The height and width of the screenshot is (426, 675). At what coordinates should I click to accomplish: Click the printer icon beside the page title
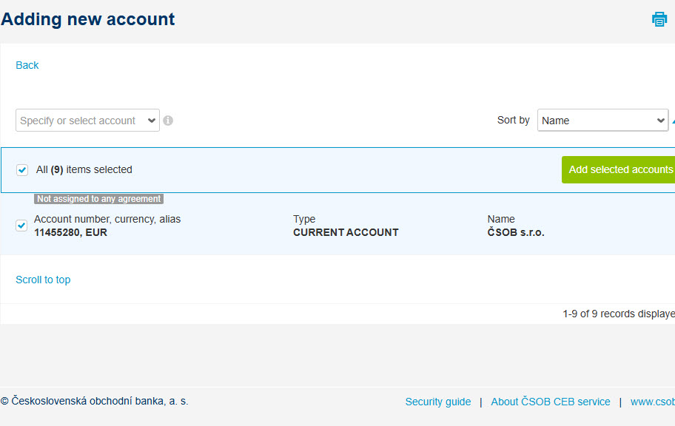[659, 19]
